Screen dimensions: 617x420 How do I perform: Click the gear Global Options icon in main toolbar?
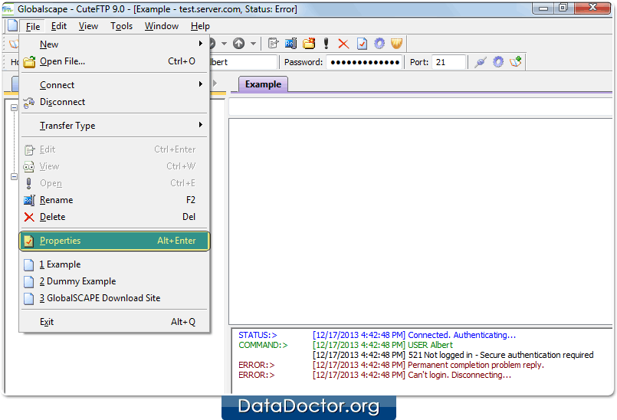(x=379, y=43)
